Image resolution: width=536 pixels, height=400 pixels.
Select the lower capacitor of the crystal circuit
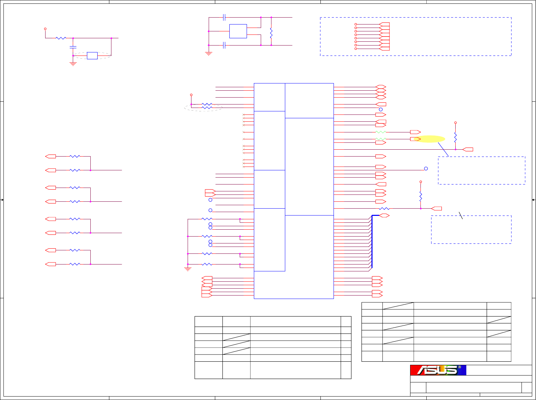point(224,45)
